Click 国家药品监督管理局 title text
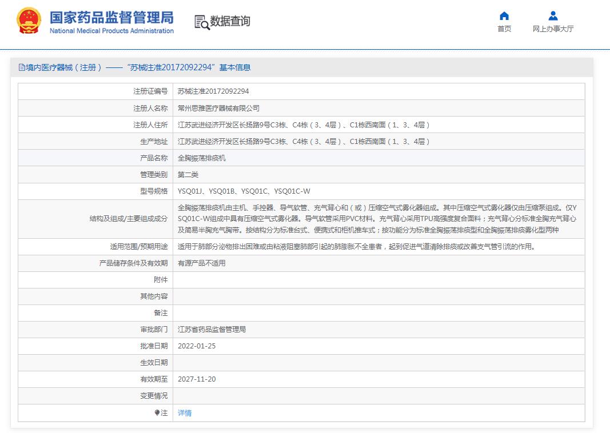The image size is (610, 433). [111, 18]
